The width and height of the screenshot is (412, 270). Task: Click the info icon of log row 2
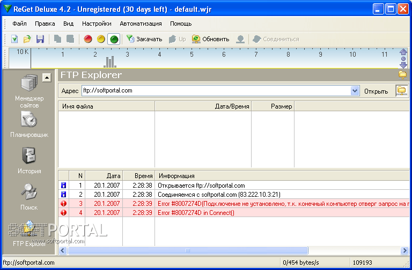pos(63,195)
